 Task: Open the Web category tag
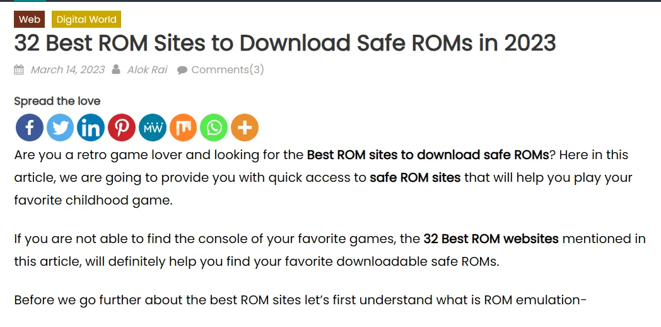30,20
